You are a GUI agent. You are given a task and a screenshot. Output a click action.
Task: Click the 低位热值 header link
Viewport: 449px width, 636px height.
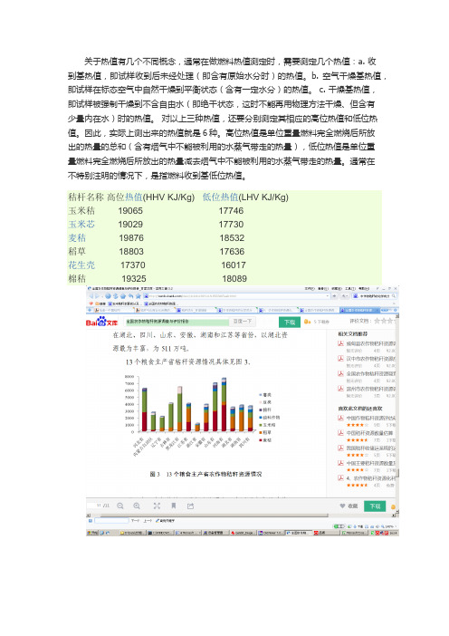[x=220, y=198]
